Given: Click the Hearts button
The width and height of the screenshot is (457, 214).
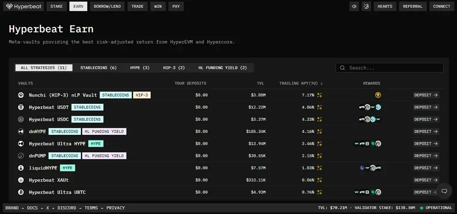Looking at the screenshot, I should coord(385,6).
